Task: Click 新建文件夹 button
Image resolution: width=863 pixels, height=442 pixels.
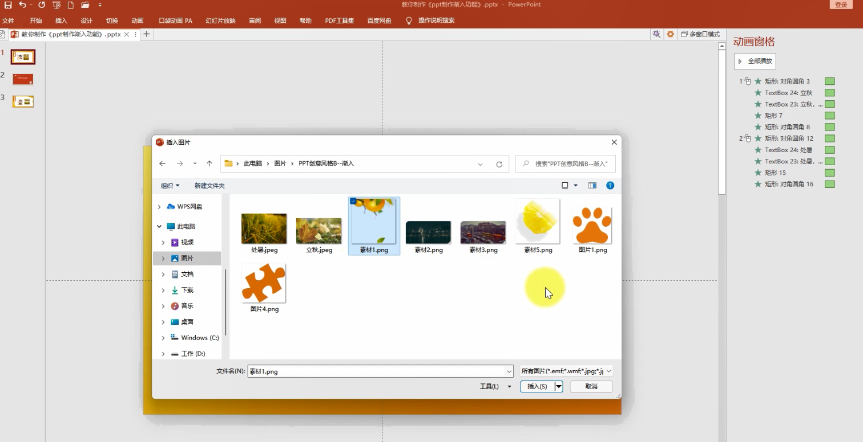Action: pos(209,186)
